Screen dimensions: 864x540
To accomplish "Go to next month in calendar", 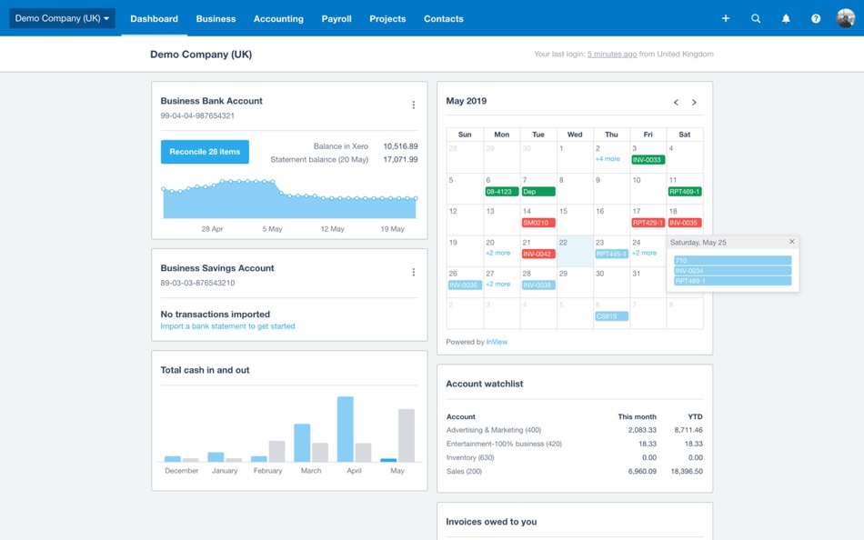I will pyautogui.click(x=694, y=102).
